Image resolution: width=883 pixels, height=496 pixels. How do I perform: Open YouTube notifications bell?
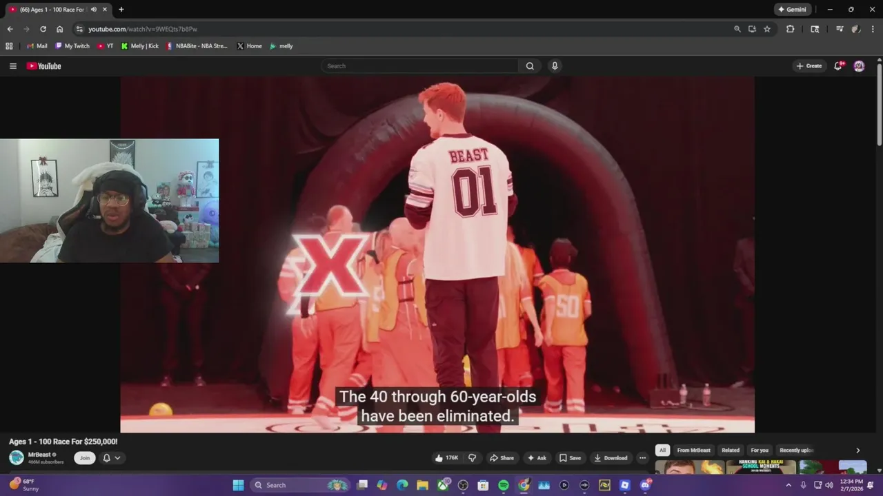click(838, 66)
